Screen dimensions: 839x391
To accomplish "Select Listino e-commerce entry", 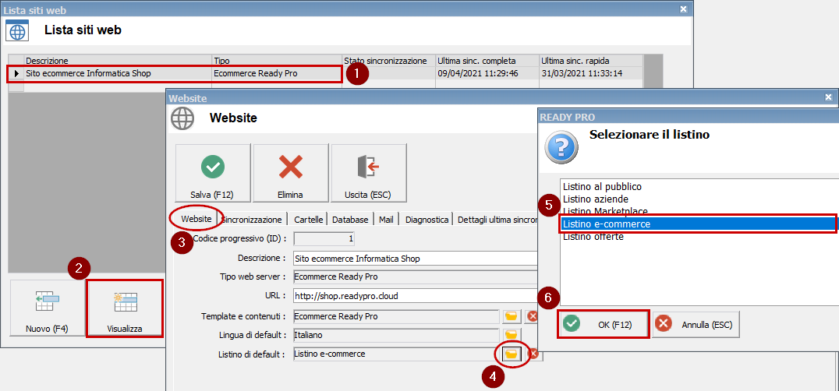I will [x=699, y=224].
